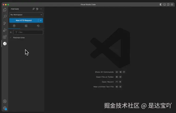Switch to the History tab
This screenshot has width=176, height=113.
(38, 26)
